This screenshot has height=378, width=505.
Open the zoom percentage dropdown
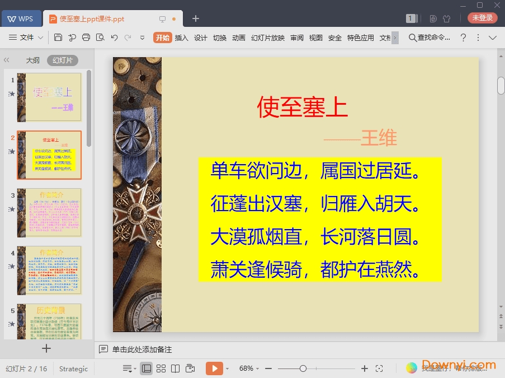click(x=248, y=368)
